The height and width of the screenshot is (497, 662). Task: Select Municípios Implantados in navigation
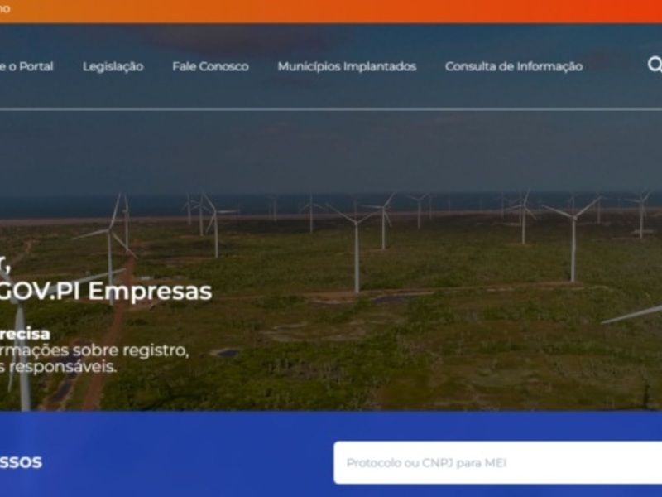(347, 66)
